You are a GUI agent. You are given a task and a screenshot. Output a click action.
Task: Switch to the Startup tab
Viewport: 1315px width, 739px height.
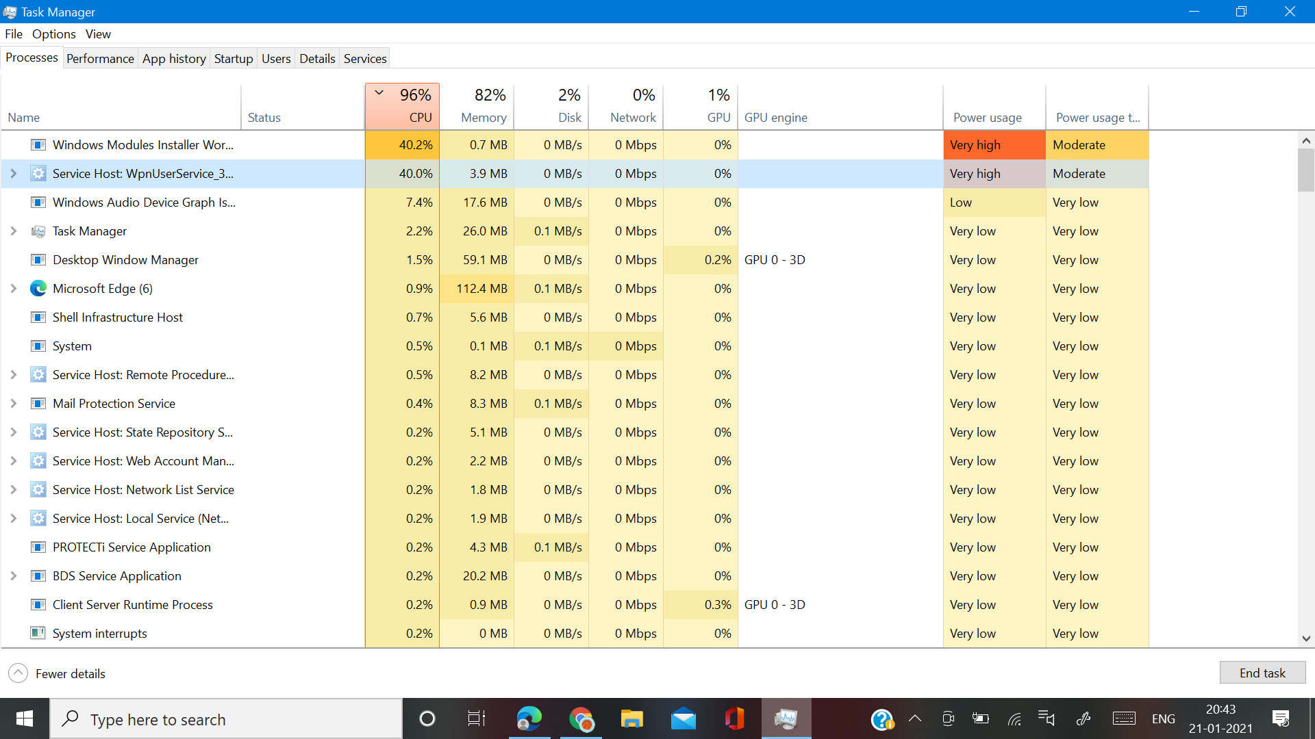tap(234, 59)
